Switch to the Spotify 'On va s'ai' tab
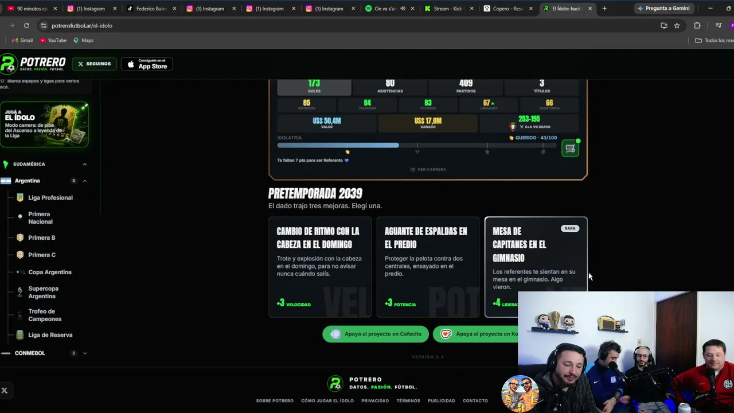The image size is (734, 413). [389, 9]
